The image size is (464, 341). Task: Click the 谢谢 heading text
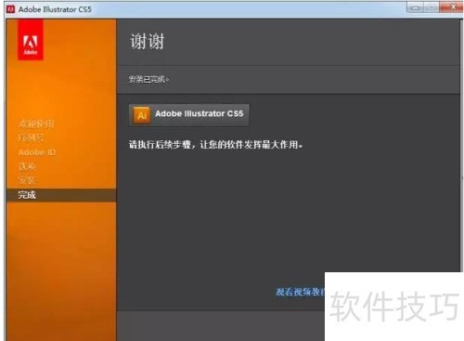pyautogui.click(x=148, y=41)
